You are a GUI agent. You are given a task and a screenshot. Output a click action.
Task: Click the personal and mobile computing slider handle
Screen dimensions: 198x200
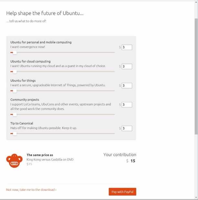tap(15, 52)
